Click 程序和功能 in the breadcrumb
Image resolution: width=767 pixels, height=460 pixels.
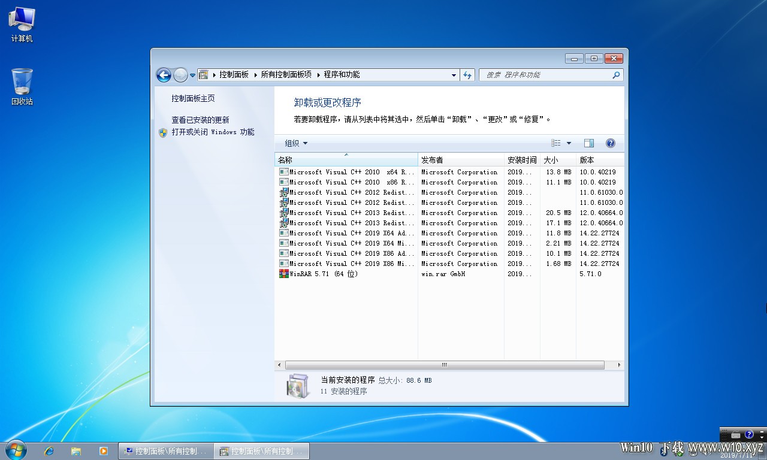[x=342, y=75]
